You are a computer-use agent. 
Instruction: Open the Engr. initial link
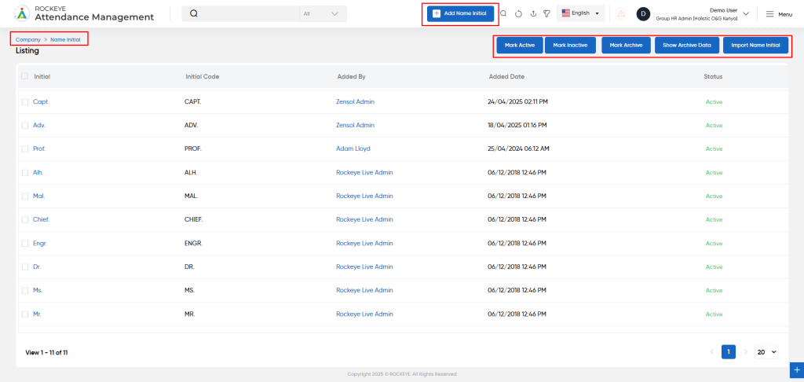(x=40, y=243)
